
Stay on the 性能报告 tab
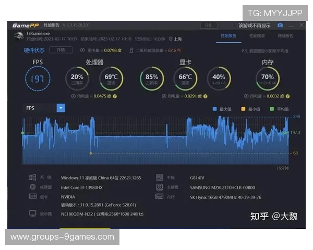[x=228, y=36]
